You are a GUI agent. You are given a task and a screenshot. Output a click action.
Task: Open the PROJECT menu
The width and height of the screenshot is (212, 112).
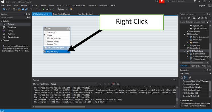tap(25, 6)
